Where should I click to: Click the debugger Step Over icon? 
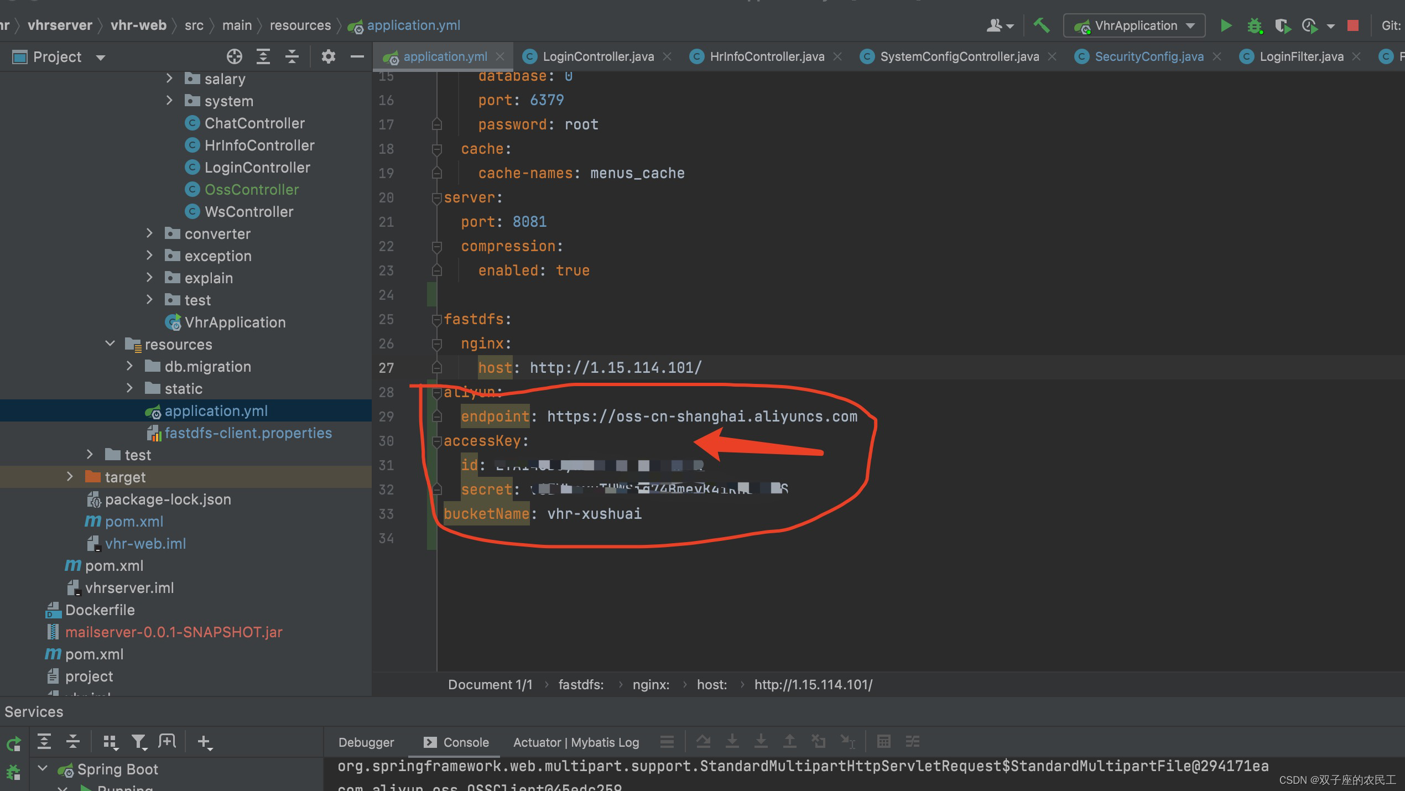point(704,741)
